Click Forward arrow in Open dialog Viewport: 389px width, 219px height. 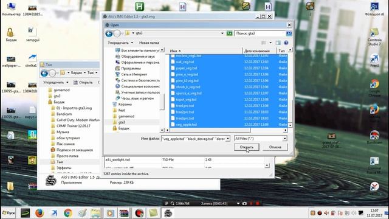click(x=117, y=33)
